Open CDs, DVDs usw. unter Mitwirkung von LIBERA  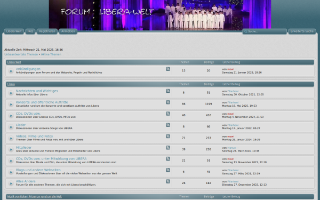(51, 158)
